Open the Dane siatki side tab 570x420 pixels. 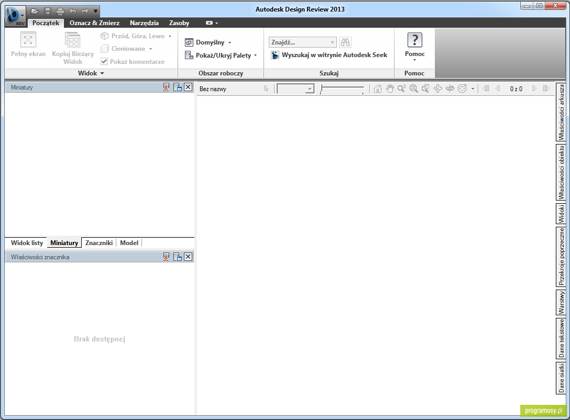pos(561,378)
